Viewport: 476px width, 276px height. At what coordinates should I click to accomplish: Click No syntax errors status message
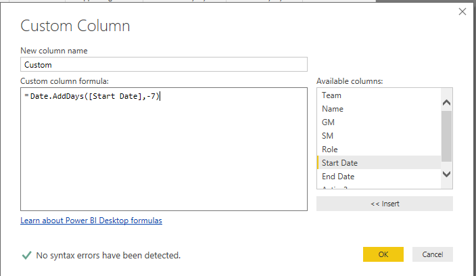coord(108,255)
